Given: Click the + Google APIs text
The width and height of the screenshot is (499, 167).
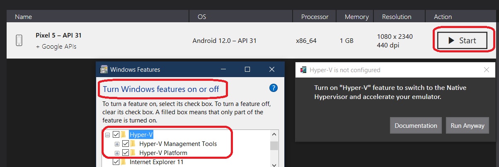Looking at the screenshot, I should coord(56,46).
